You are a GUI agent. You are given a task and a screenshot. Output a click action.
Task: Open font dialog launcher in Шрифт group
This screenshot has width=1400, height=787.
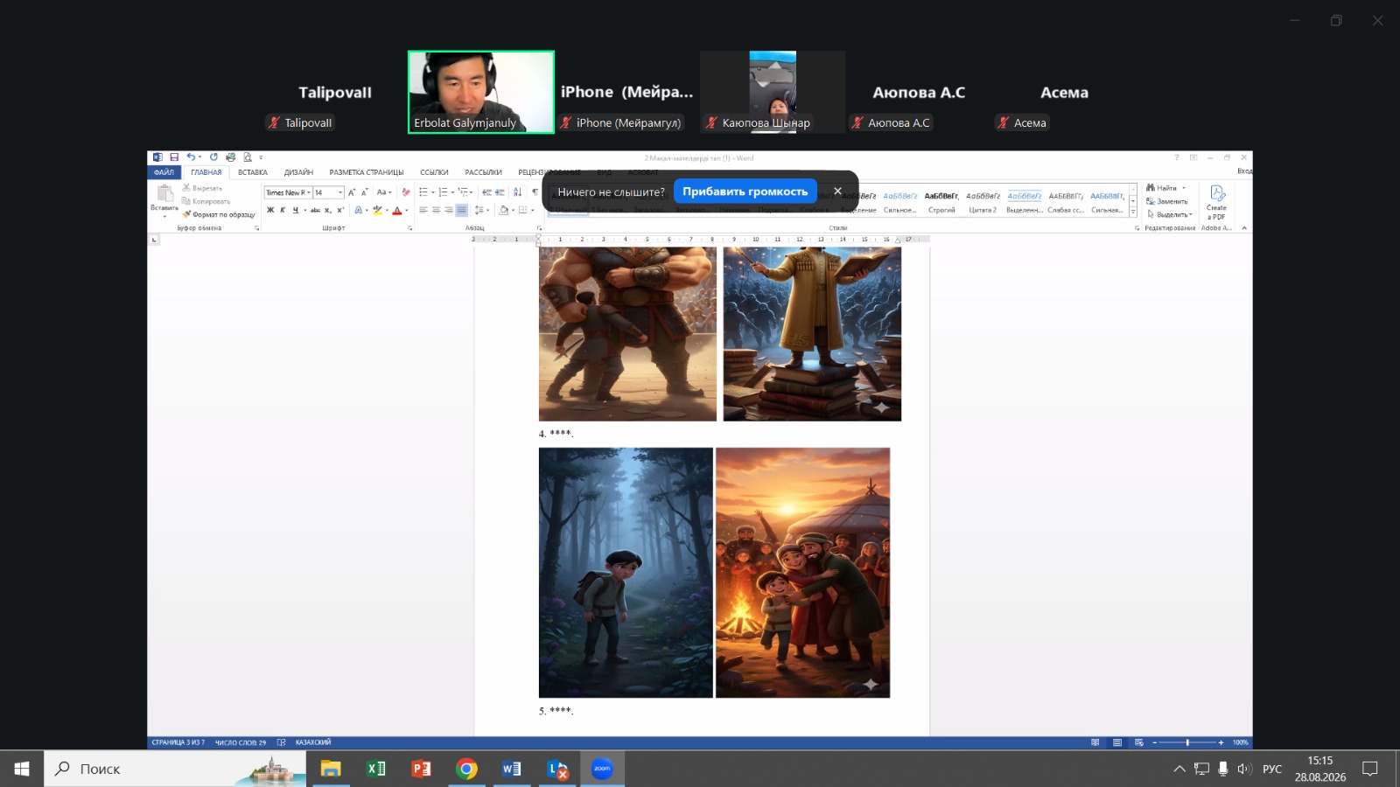pyautogui.click(x=410, y=228)
